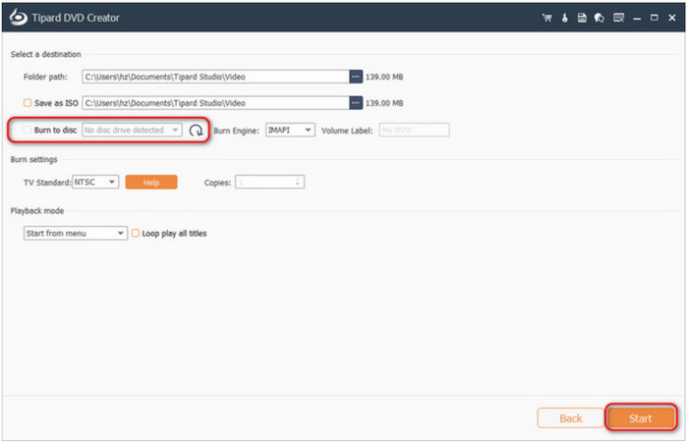The width and height of the screenshot is (688, 442).
Task: Click the Tipard DVD Creator logo
Action: click(19, 18)
